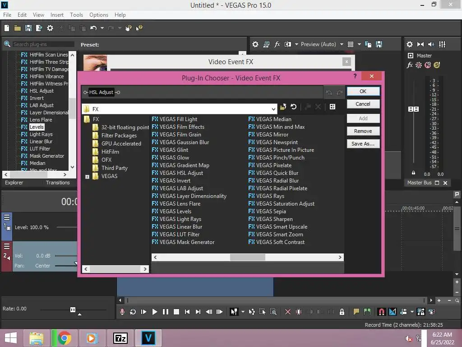Toggle Lock Envelopes to Events icon
Image resolution: width=462 pixels, height=347 pixels.
pyautogui.click(x=421, y=312)
